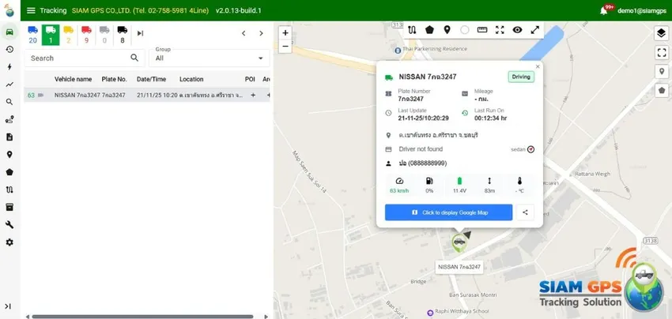Click the share icon button in popup
This screenshot has height=319, width=672.
point(525,212)
